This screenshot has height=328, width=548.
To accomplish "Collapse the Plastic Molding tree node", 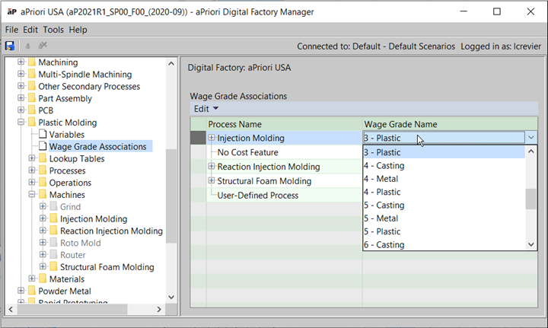I will tap(21, 123).
